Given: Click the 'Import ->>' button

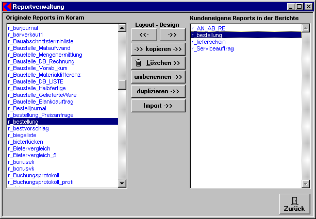Looking at the screenshot, I should point(158,106).
